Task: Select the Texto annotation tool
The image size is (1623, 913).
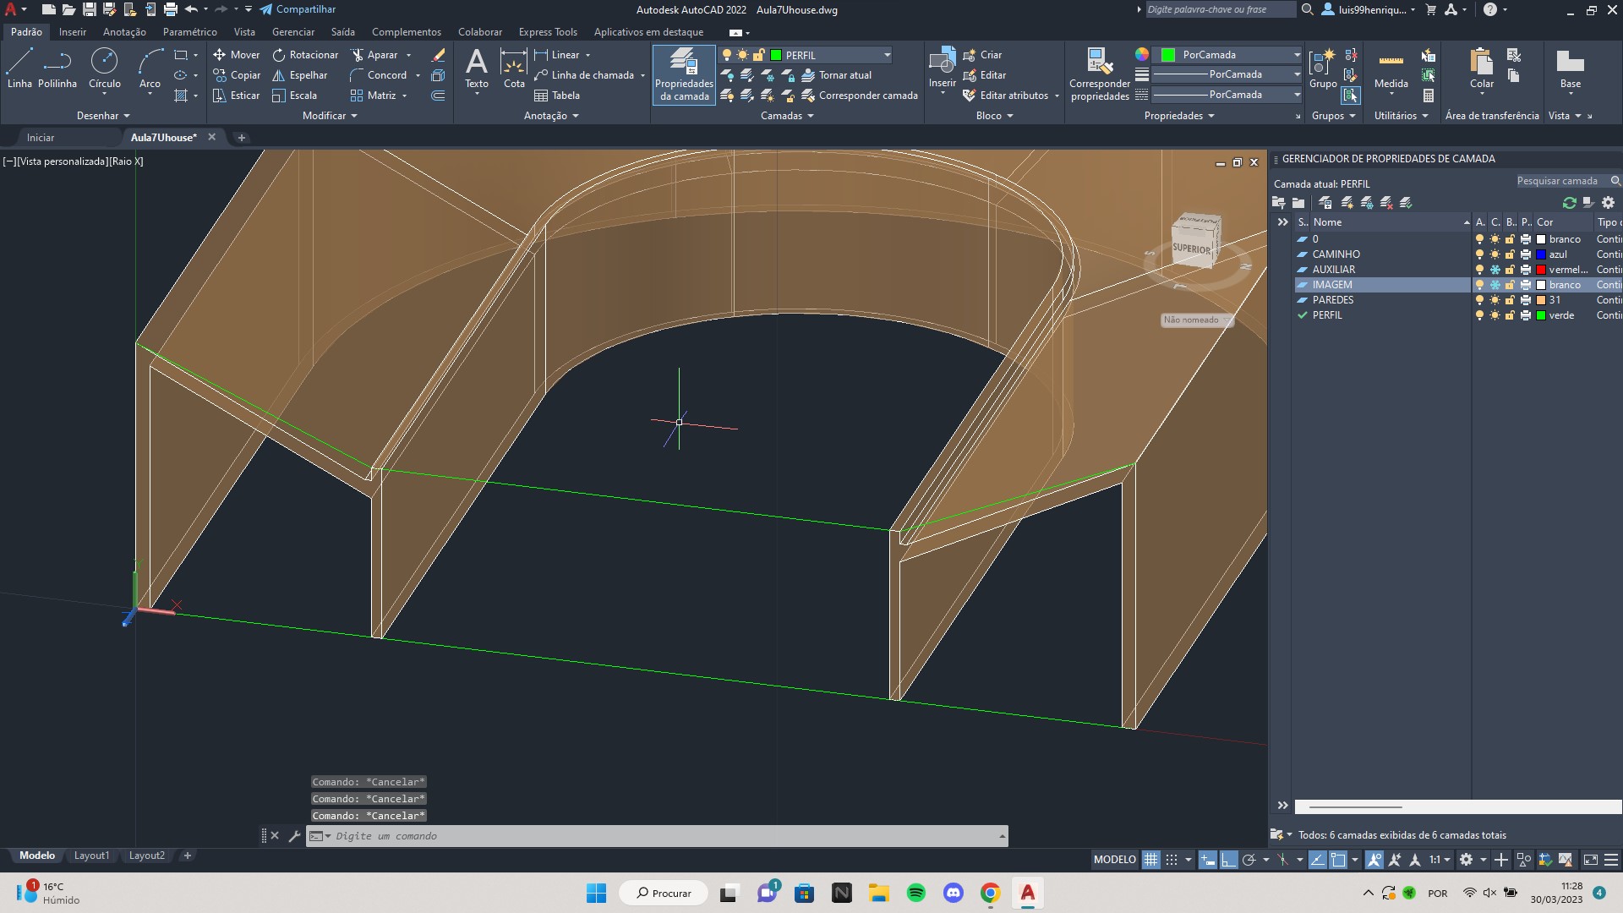Action: 477,68
